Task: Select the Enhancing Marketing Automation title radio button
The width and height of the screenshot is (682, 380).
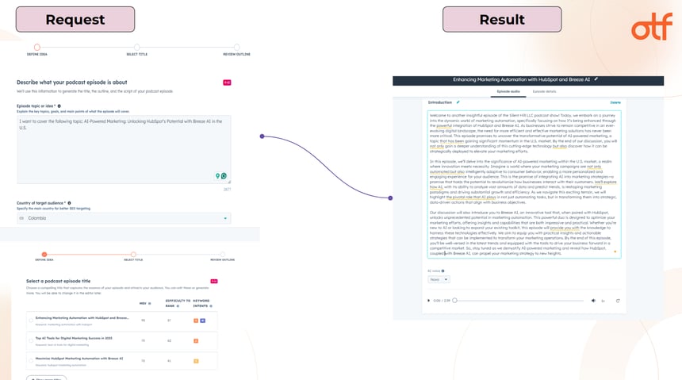Action: 31,321
